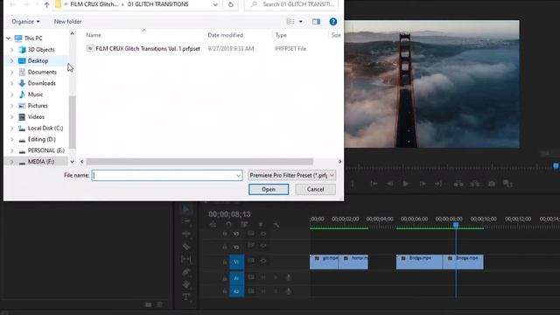
Task: Click Play in the Program monitor
Action: pyautogui.click(x=406, y=184)
